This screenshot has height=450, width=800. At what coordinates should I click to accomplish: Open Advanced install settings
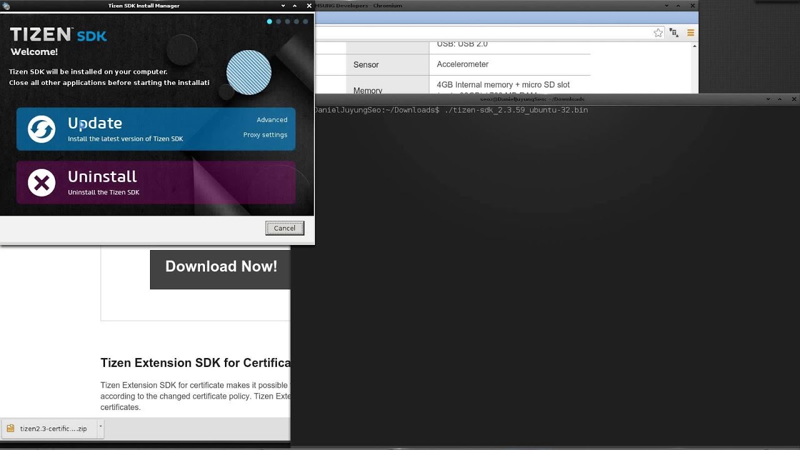[x=272, y=120]
